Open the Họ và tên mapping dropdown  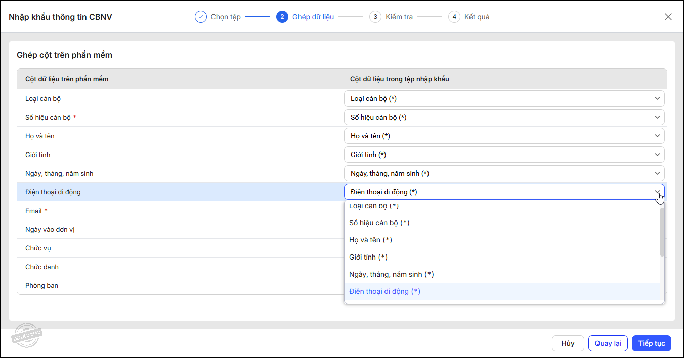coord(657,136)
